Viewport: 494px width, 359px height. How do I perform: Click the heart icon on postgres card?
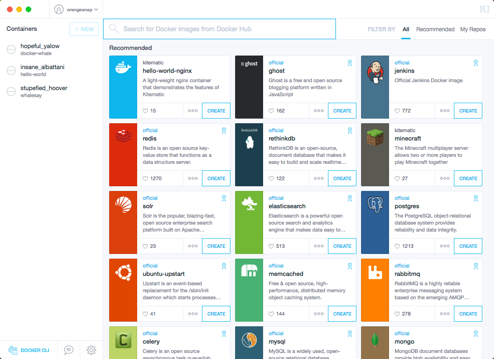(397, 246)
